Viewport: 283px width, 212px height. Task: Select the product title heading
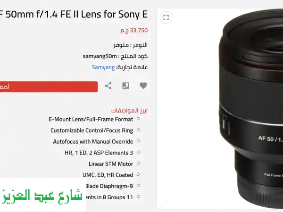coord(74,14)
